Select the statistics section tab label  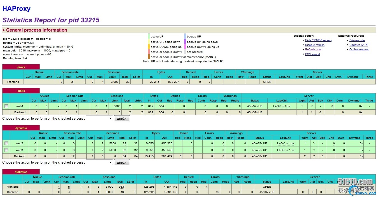click(21, 172)
